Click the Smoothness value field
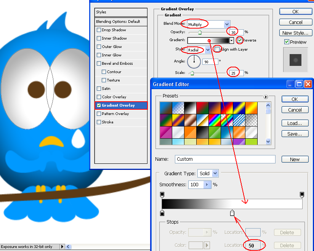The image size is (314, 251). [x=196, y=185]
